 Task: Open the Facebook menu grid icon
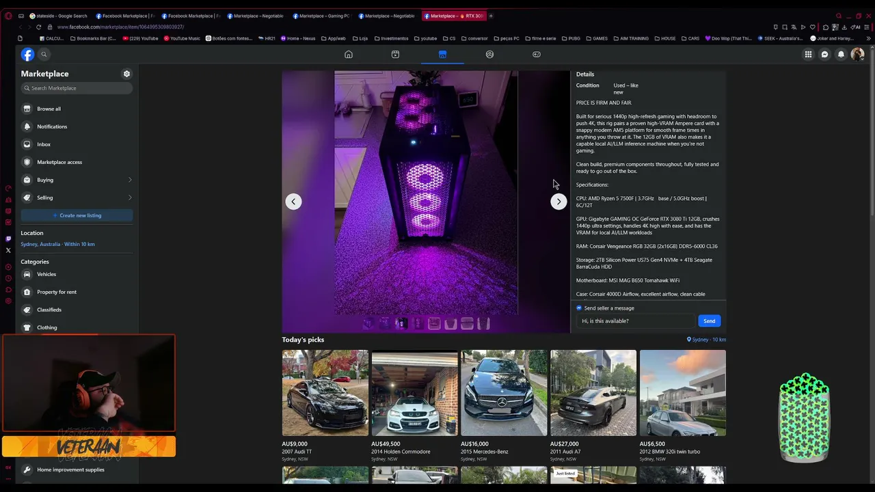[x=808, y=54]
